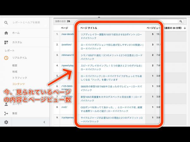Click the table search magnifier button
Viewport: 190px width, 142px height.
[x=181, y=21]
